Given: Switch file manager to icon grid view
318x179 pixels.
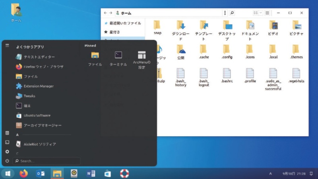Looking at the screenshot, I should pyautogui.click(x=256, y=13).
